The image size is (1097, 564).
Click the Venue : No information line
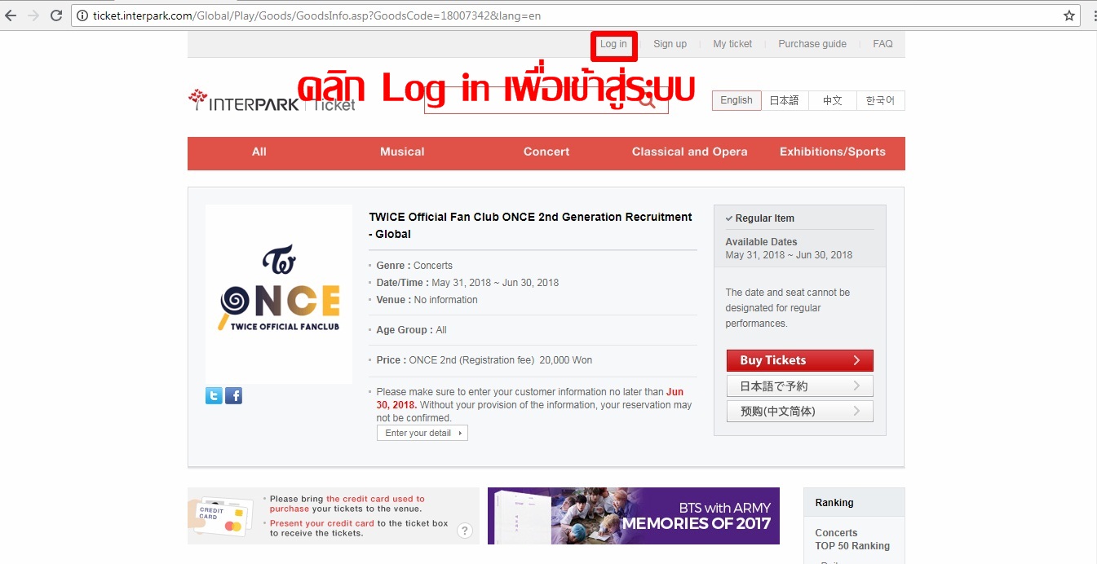pyautogui.click(x=427, y=300)
